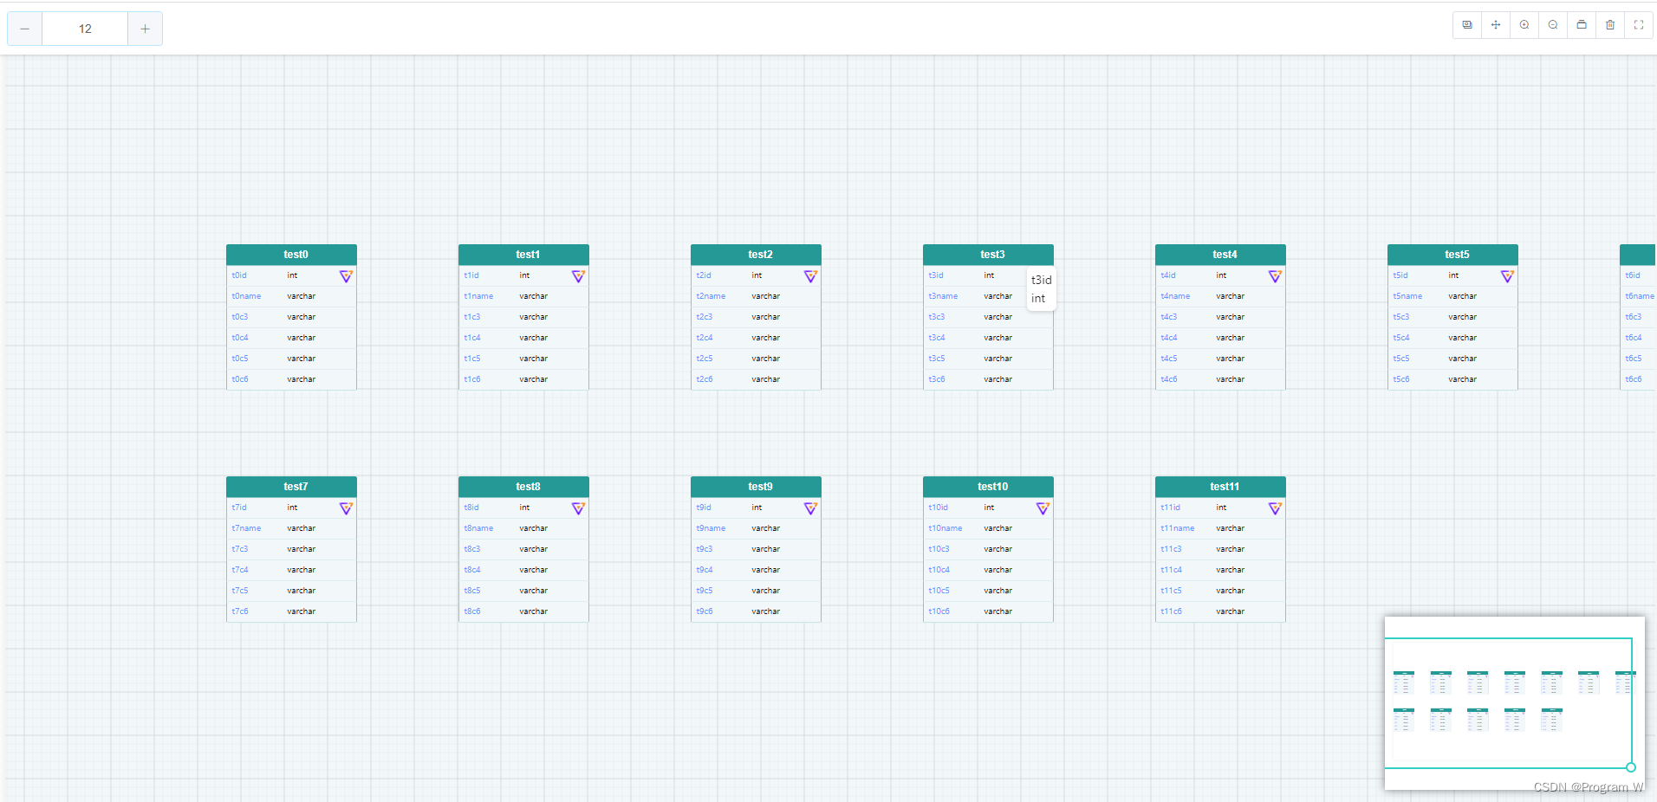Zoom out with the magnifier minus icon
This screenshot has width=1657, height=802.
pyautogui.click(x=1553, y=25)
